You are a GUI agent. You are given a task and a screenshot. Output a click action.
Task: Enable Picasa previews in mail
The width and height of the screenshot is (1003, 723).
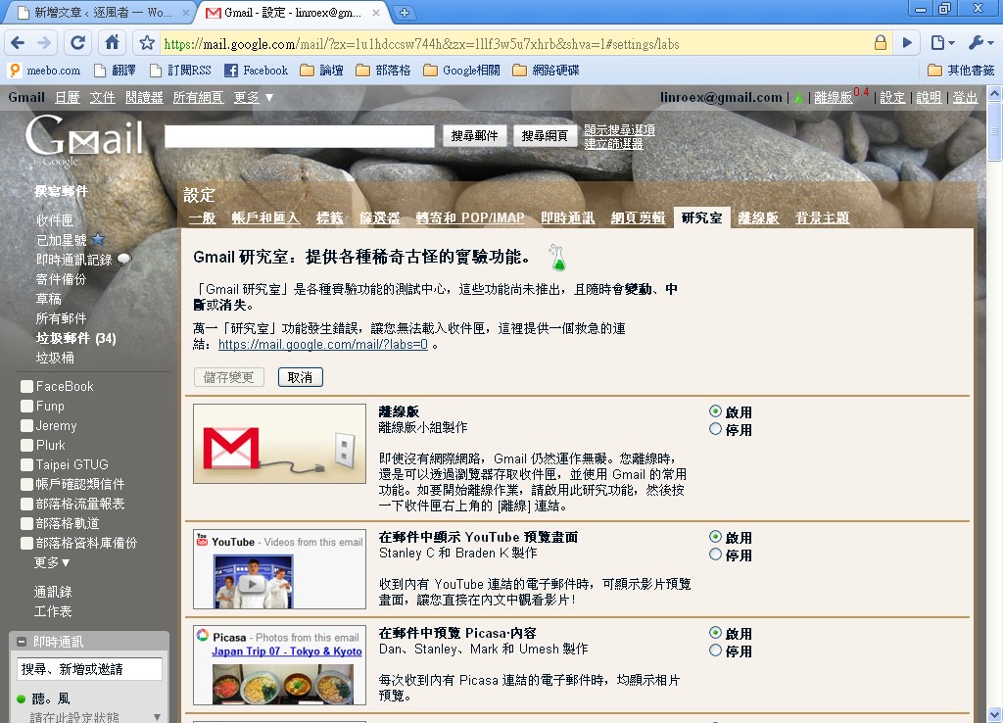(715, 633)
